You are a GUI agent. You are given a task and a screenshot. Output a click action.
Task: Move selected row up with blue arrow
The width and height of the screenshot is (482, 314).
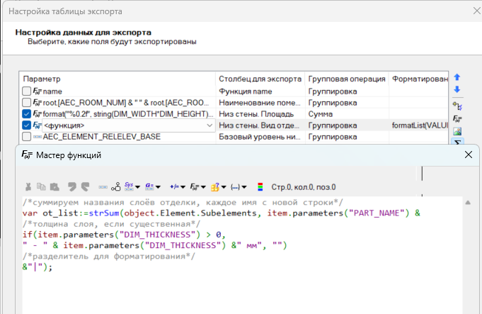457,77
